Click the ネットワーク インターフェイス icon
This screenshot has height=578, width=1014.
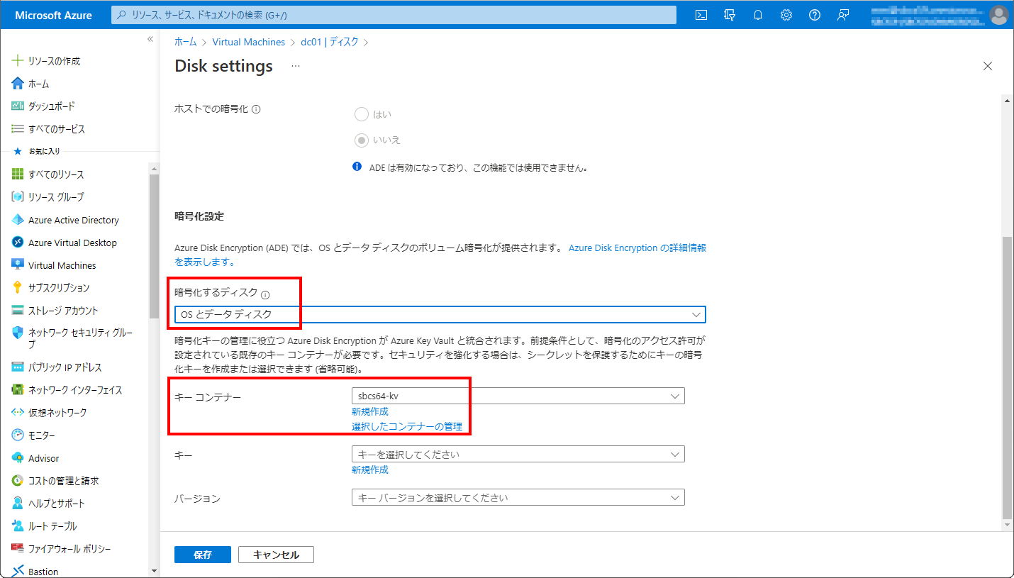point(18,390)
